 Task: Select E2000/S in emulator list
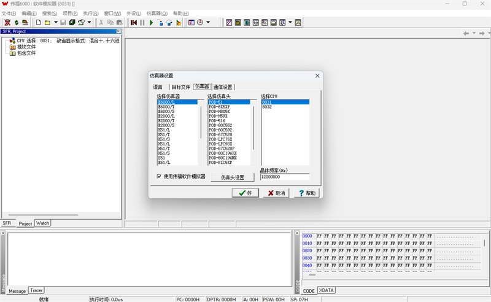(177, 125)
